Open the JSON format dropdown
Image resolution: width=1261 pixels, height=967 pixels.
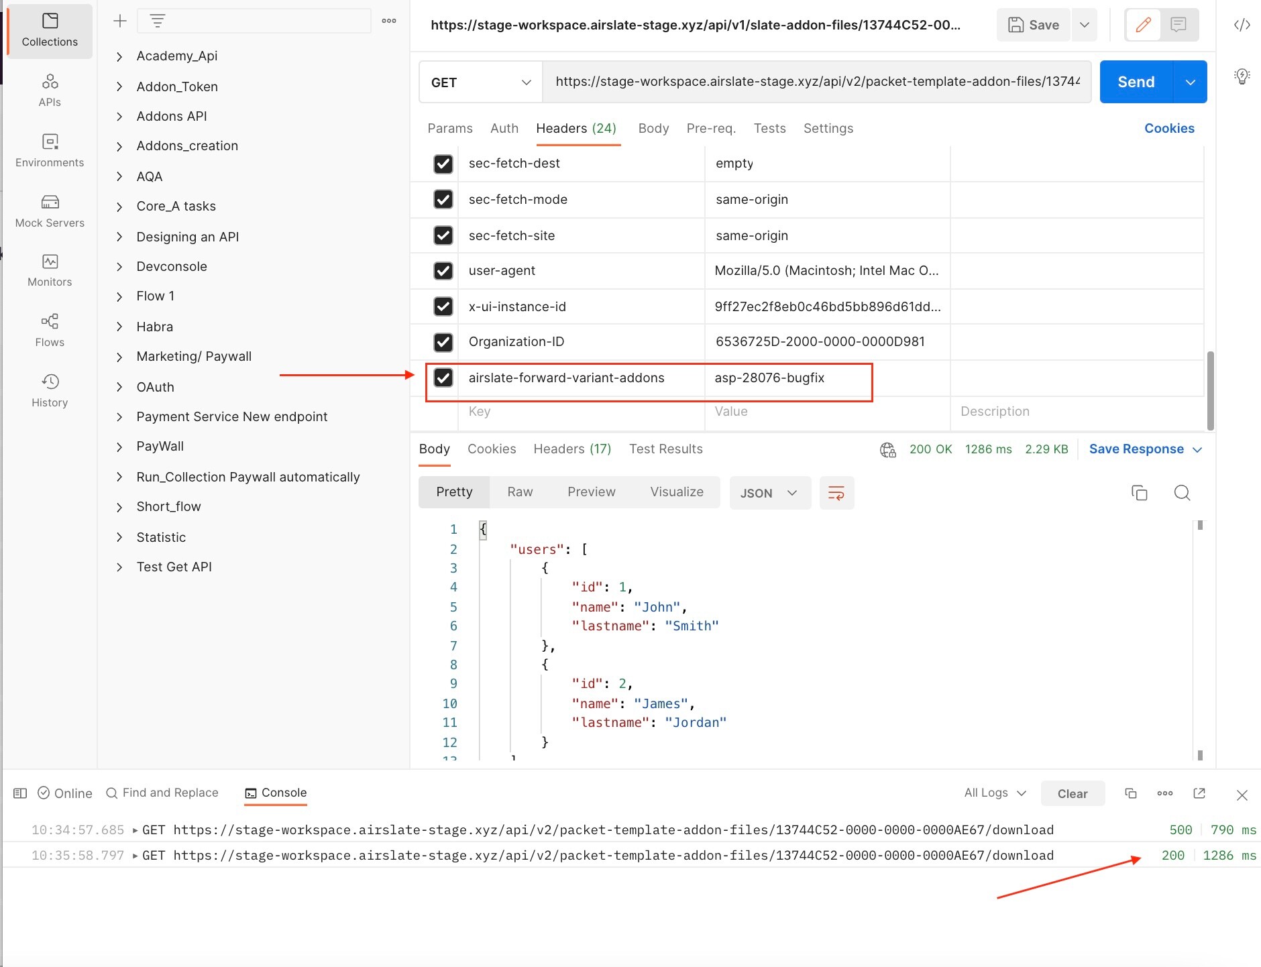pyautogui.click(x=769, y=493)
